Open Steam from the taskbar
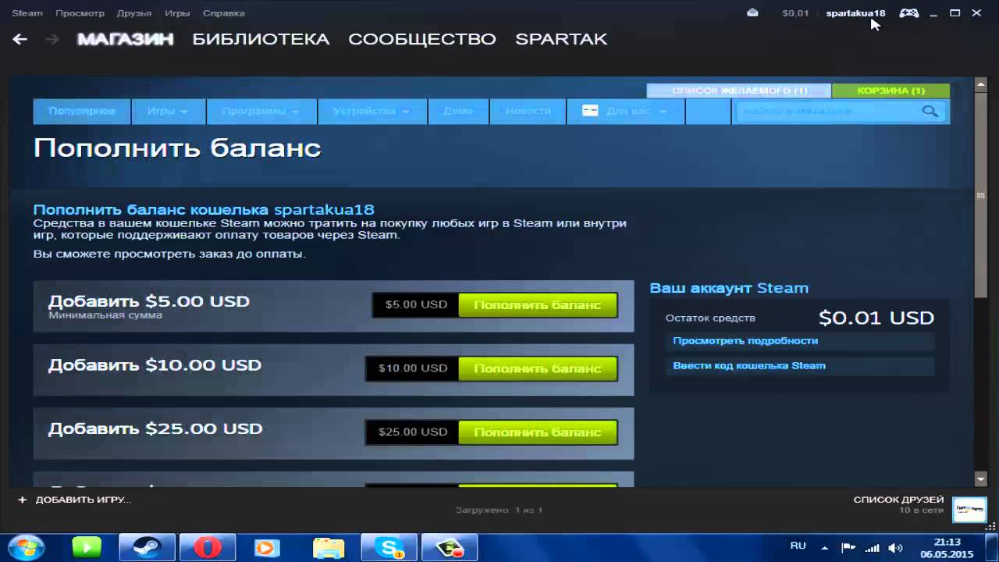Viewport: 999px width, 562px height. click(x=146, y=547)
